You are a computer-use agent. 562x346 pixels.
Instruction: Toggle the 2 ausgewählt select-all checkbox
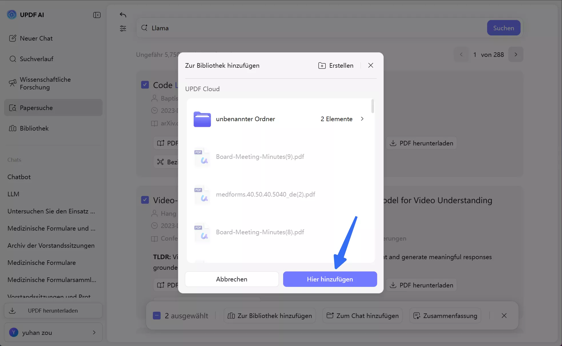pos(157,315)
